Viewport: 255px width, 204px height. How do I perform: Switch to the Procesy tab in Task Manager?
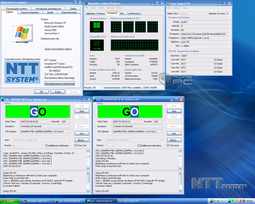tap(101, 13)
